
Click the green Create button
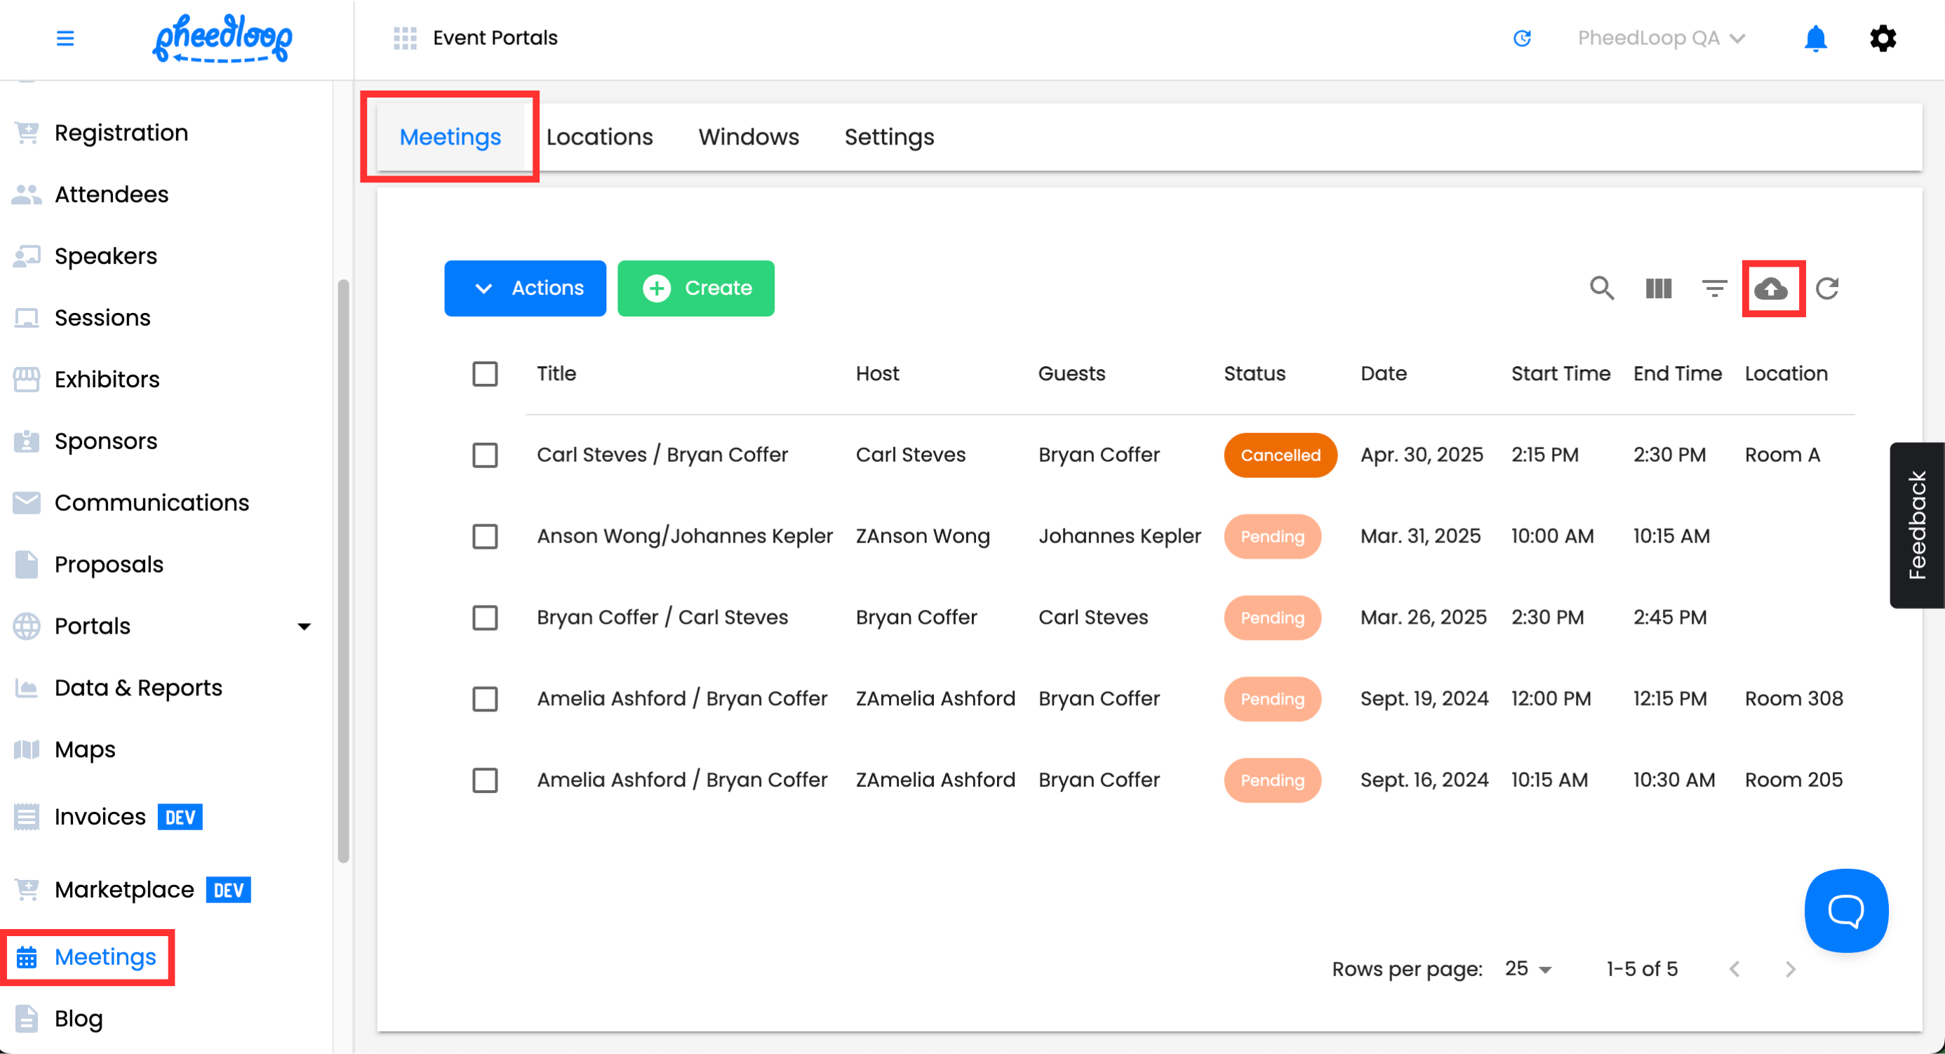point(695,288)
